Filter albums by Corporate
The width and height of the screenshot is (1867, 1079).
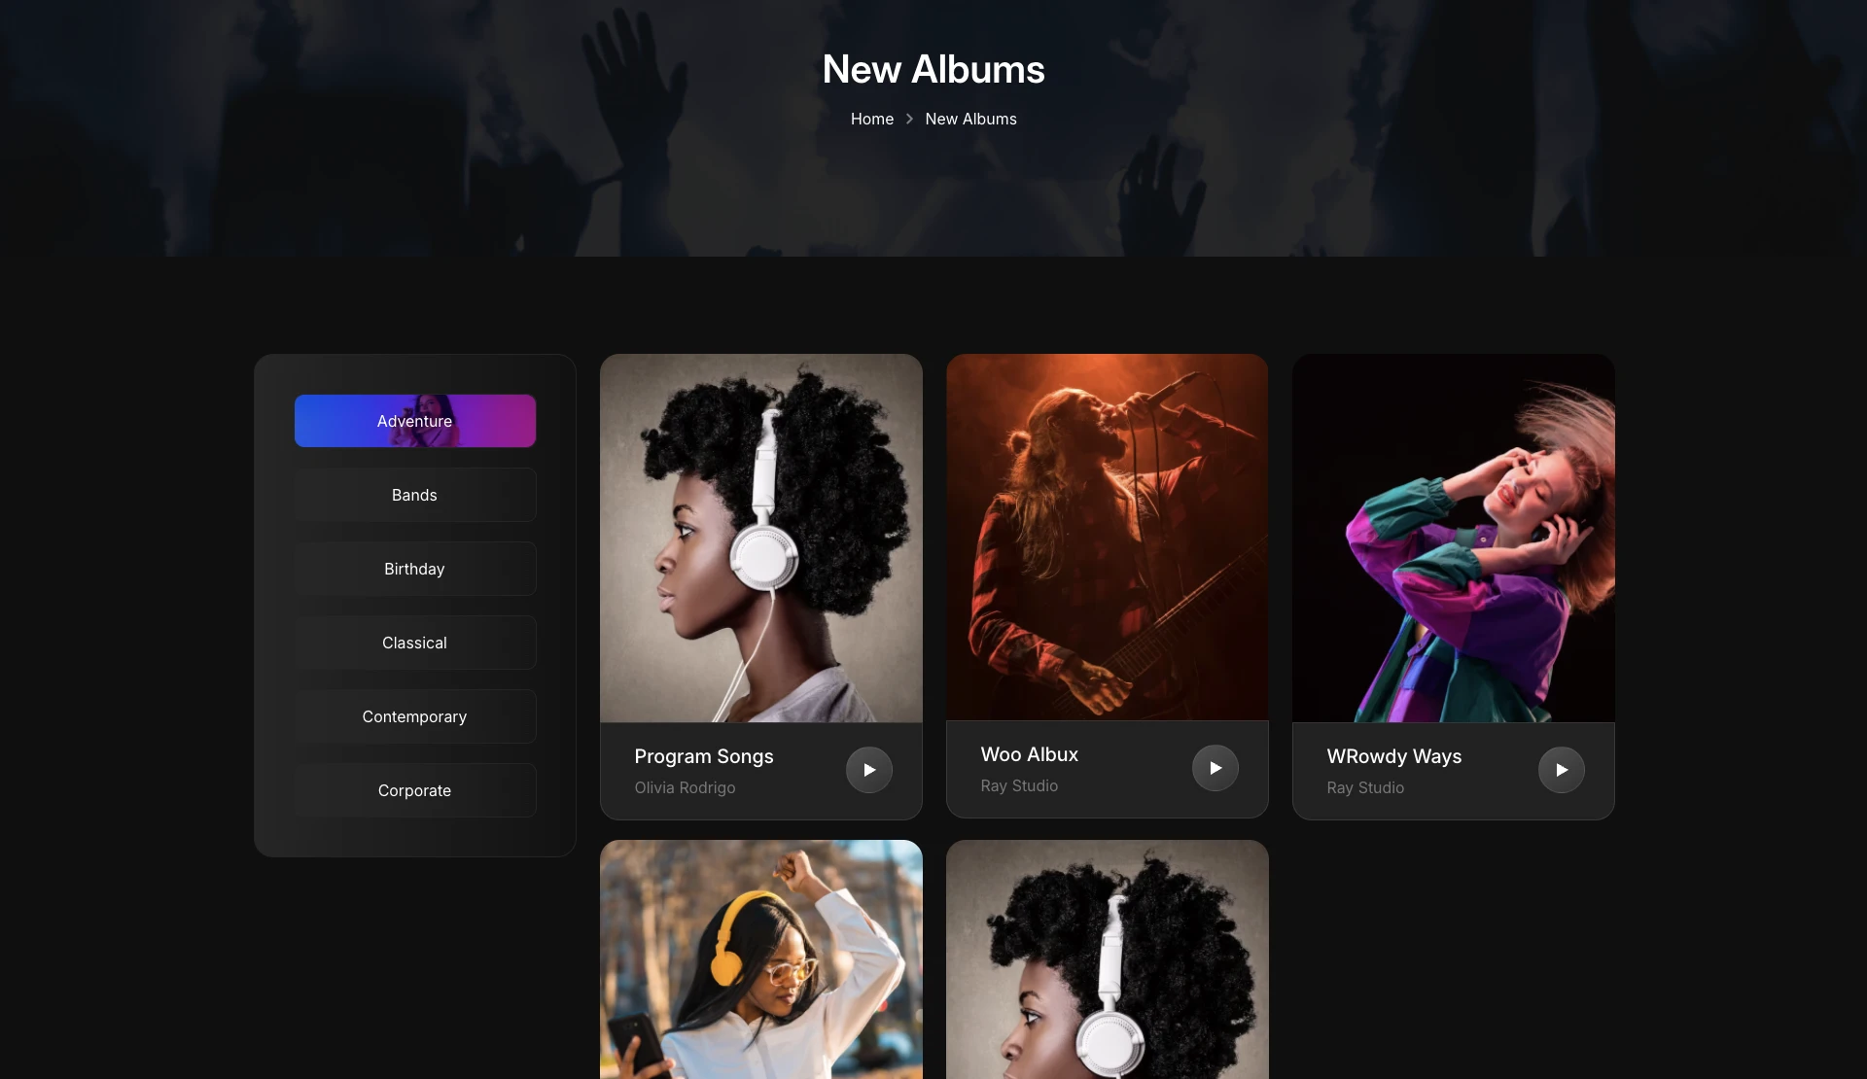(415, 790)
